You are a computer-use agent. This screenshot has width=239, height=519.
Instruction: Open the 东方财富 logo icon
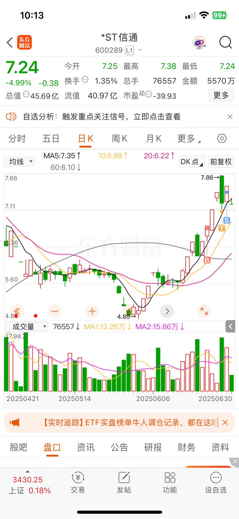coord(24,42)
